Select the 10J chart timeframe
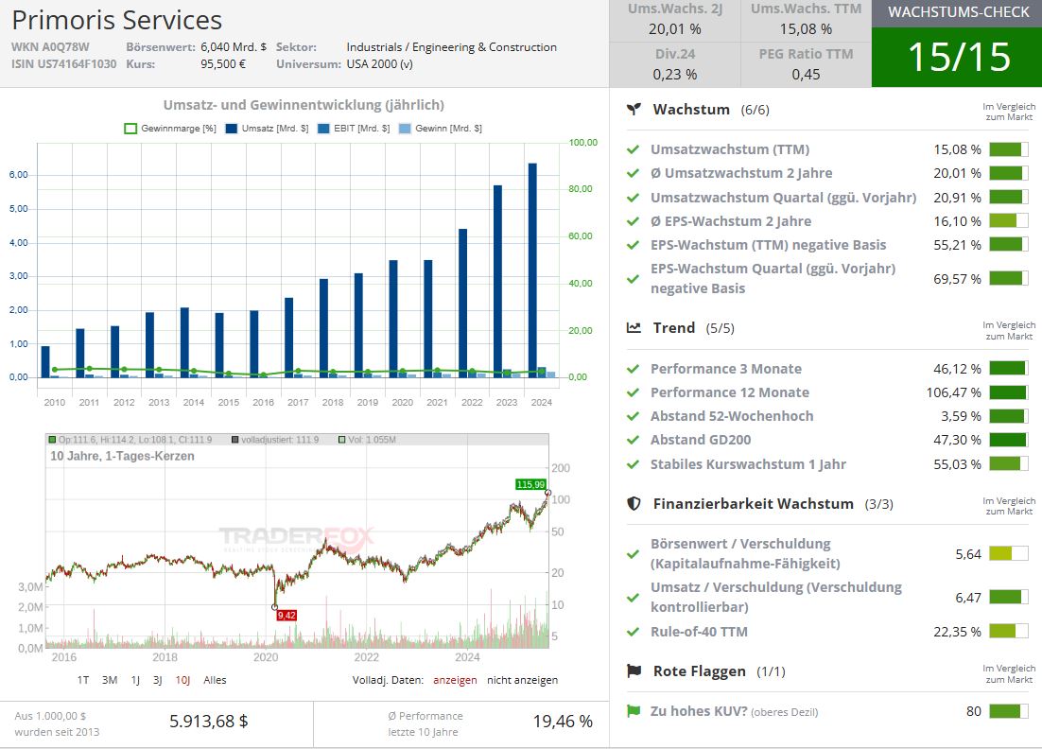 point(182,681)
